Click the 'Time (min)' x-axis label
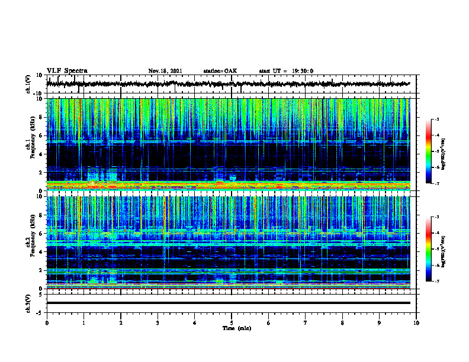The height and width of the screenshot is (362, 469). (x=237, y=328)
